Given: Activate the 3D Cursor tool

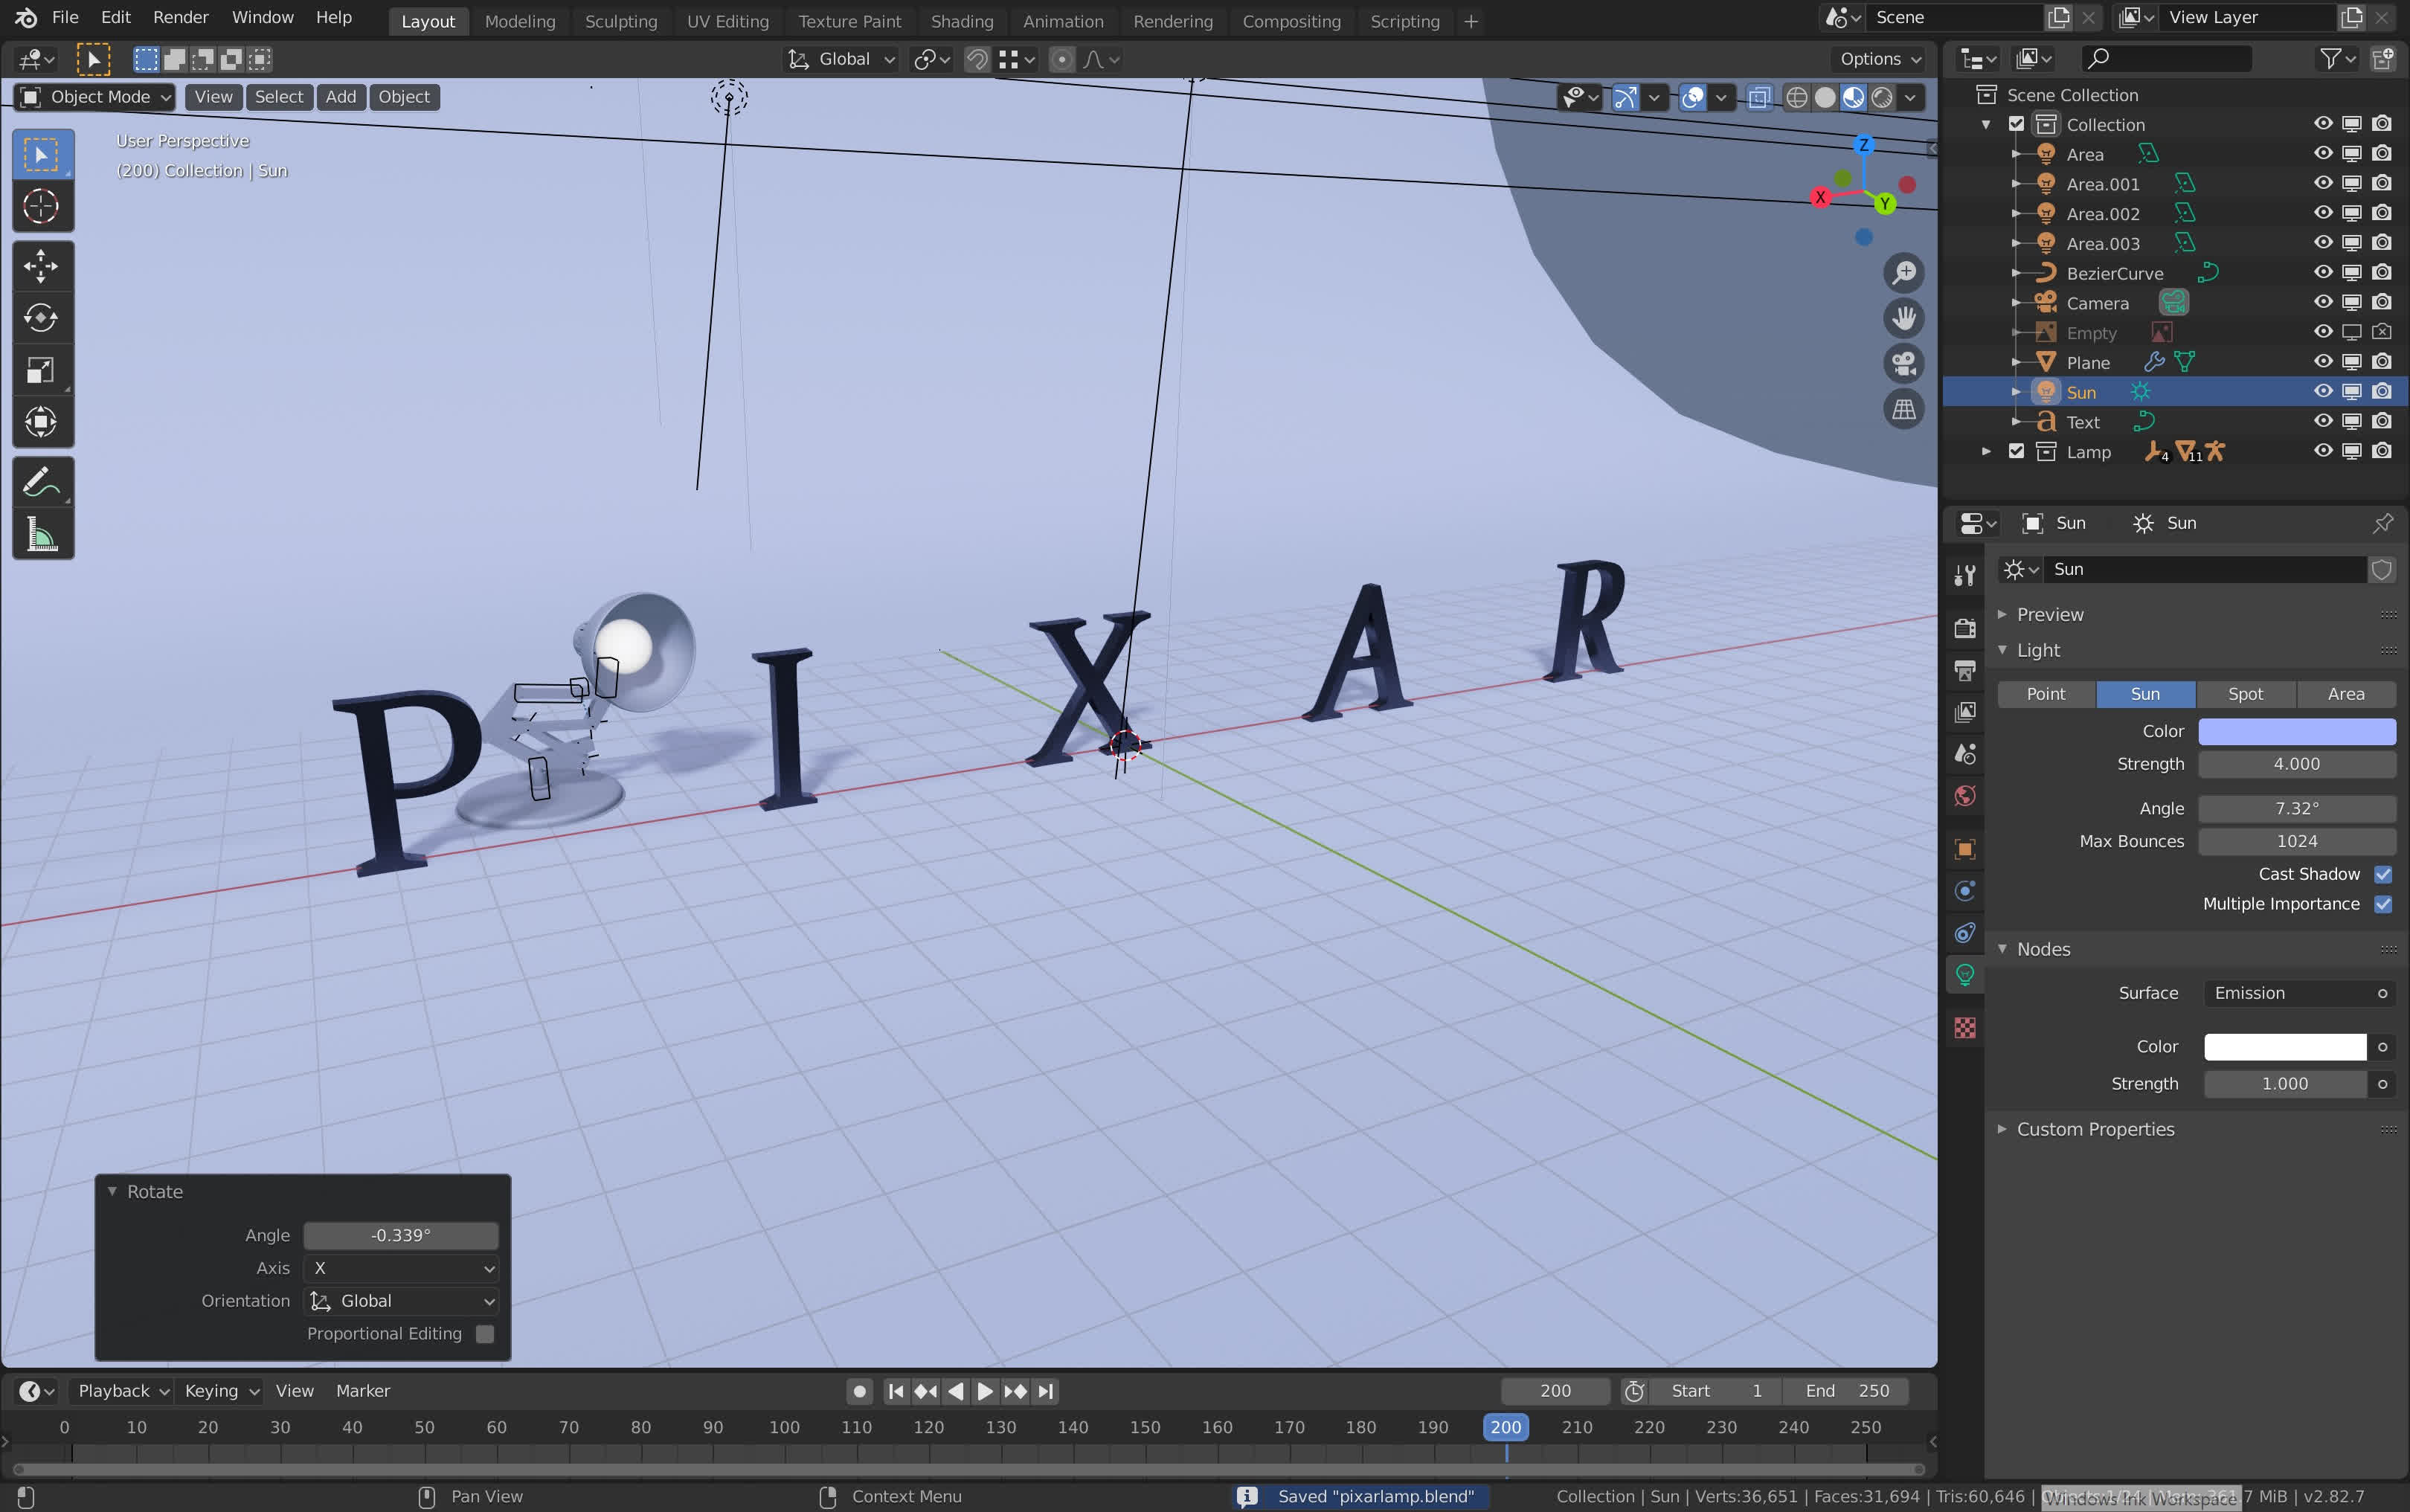Looking at the screenshot, I should (41, 207).
